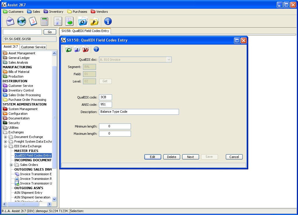Click the QualEDI code field

105,97
